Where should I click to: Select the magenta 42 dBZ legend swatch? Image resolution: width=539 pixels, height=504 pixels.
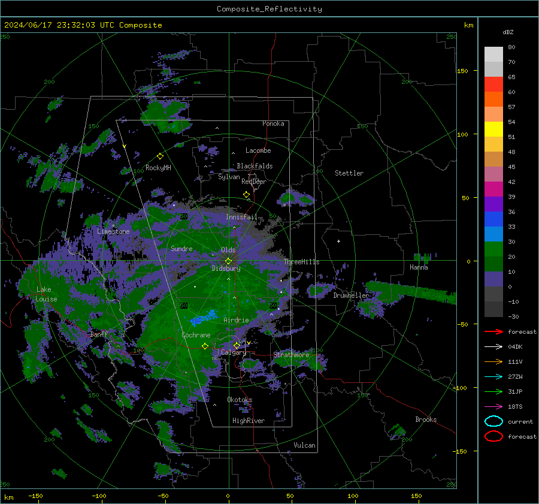493,189
